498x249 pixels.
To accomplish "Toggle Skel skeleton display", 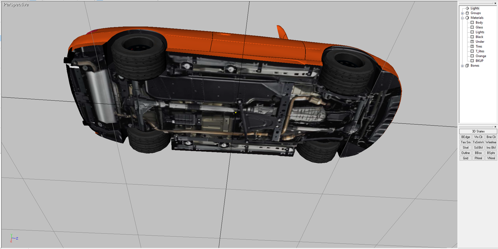I will 466,148.
